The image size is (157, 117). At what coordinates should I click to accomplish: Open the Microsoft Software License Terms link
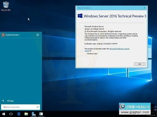coord(119,49)
